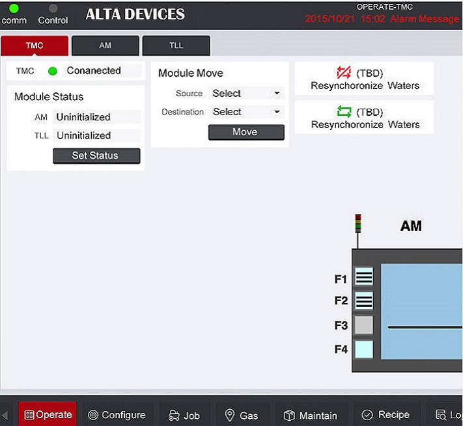The width and height of the screenshot is (463, 426).
Task: Click the red Alarm Message text
Action: (425, 19)
